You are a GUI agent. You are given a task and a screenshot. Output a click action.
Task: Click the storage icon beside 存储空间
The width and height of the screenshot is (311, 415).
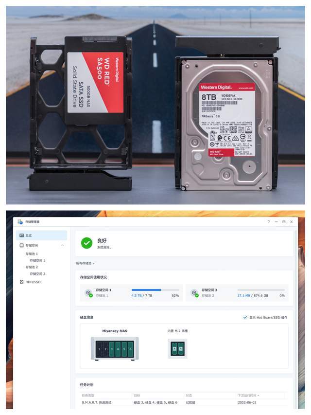tap(22, 245)
